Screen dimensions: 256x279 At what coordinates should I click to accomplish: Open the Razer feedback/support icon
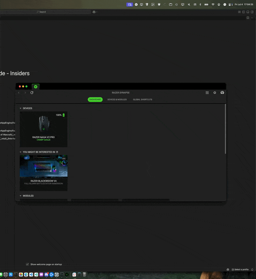(x=222, y=92)
